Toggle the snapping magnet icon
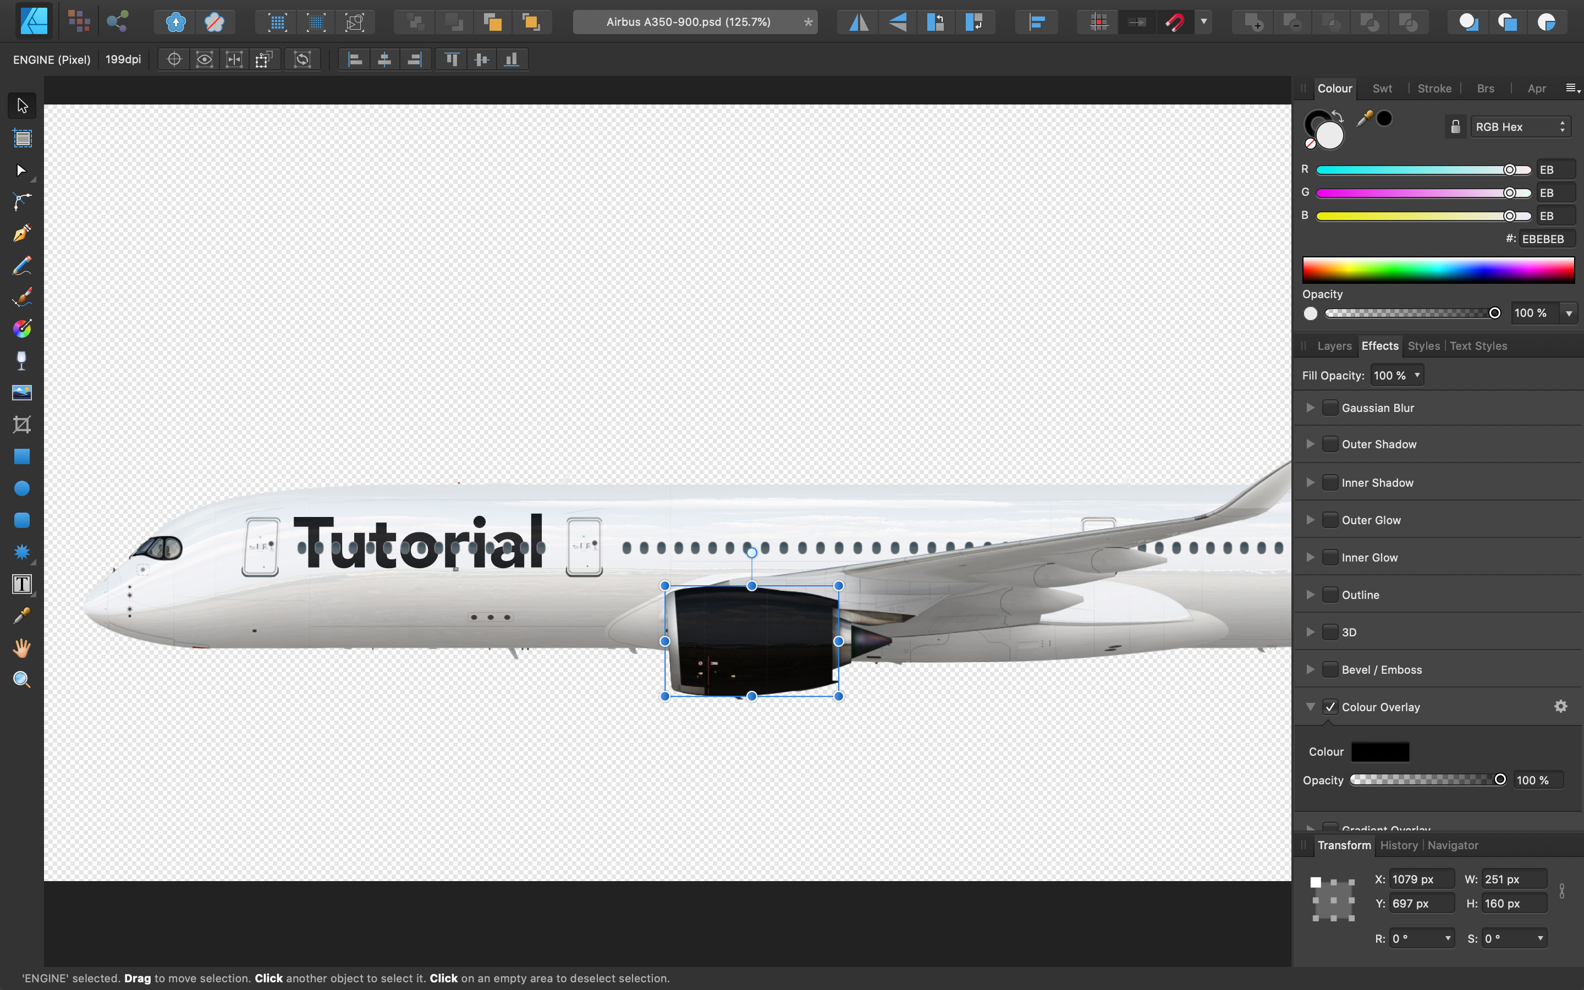Image resolution: width=1584 pixels, height=990 pixels. [x=1174, y=22]
